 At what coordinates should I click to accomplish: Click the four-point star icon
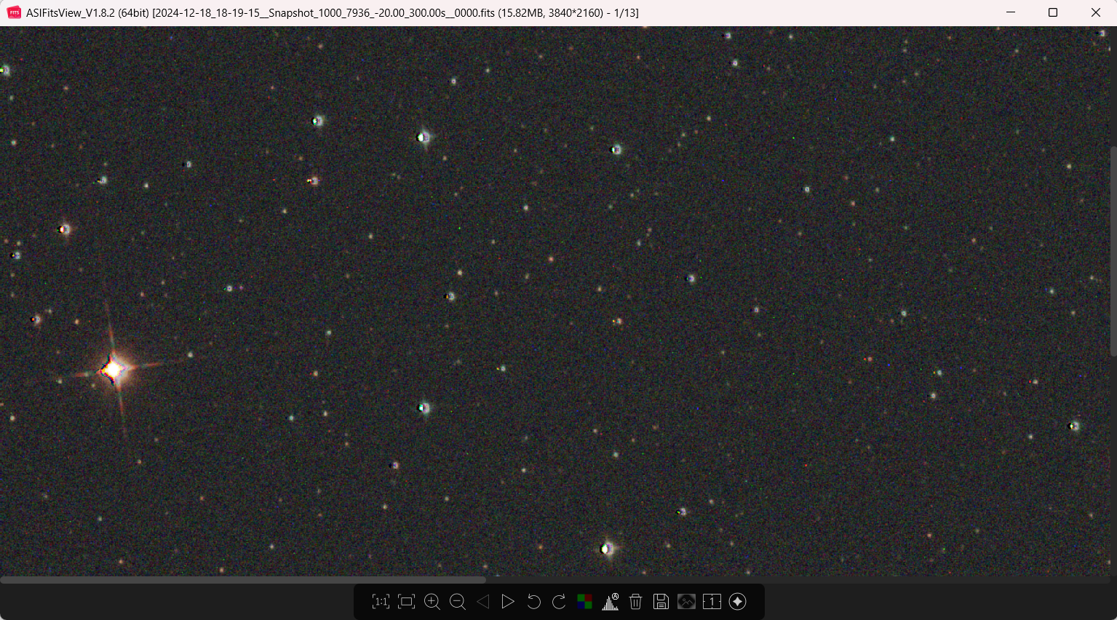pos(737,602)
